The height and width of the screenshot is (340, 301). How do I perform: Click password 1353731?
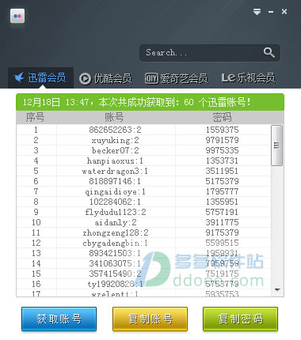pyautogui.click(x=223, y=161)
